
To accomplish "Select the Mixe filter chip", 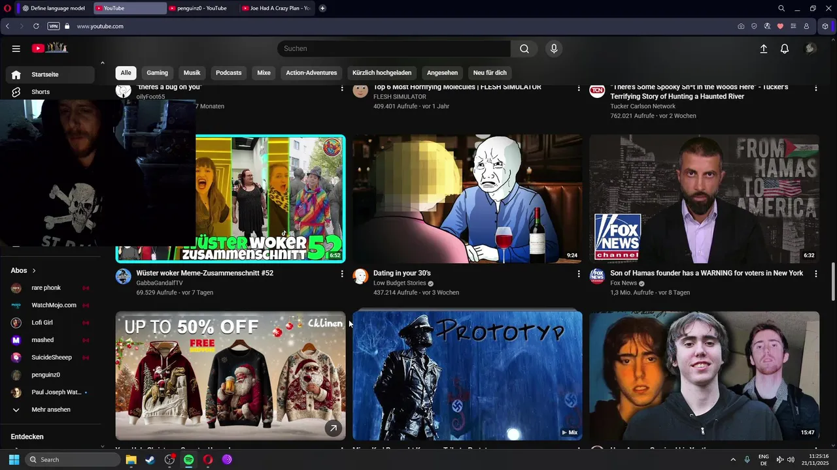I will point(264,73).
